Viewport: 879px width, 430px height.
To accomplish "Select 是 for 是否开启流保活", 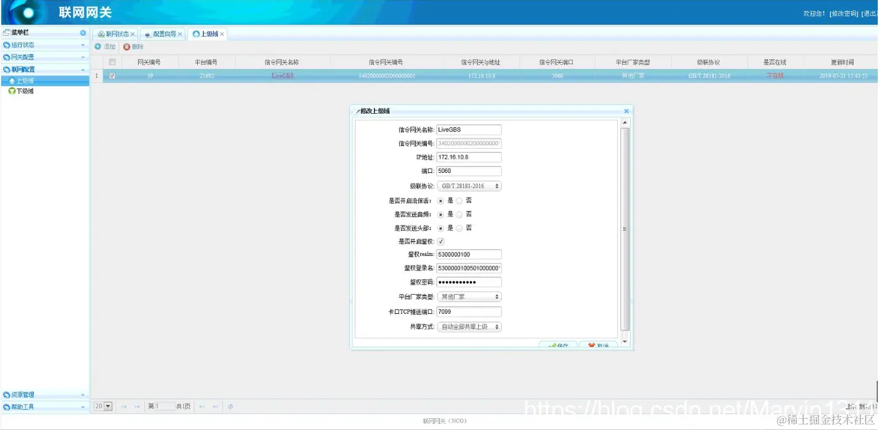I will tap(442, 201).
